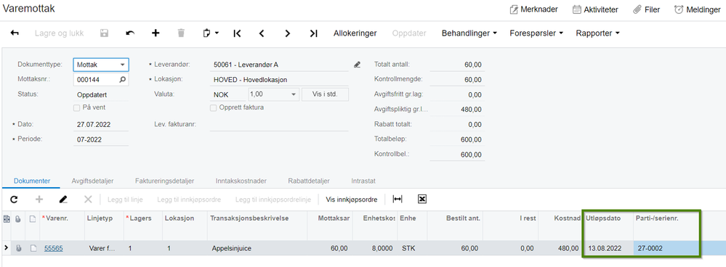The height and width of the screenshot is (267, 726).
Task: Click the grid column configuration icon
Action: click(7, 220)
